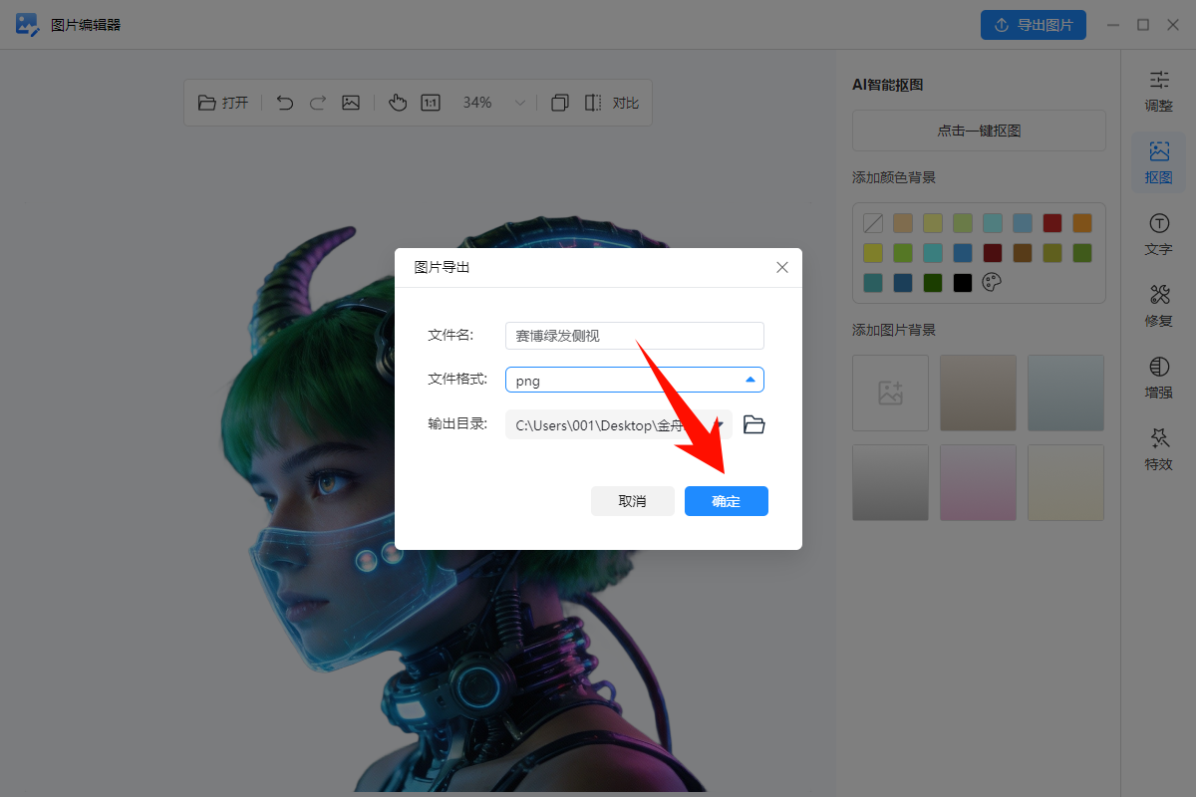Viewport: 1196px width, 797px height.
Task: Open the folder browser for output directory
Action: click(753, 423)
